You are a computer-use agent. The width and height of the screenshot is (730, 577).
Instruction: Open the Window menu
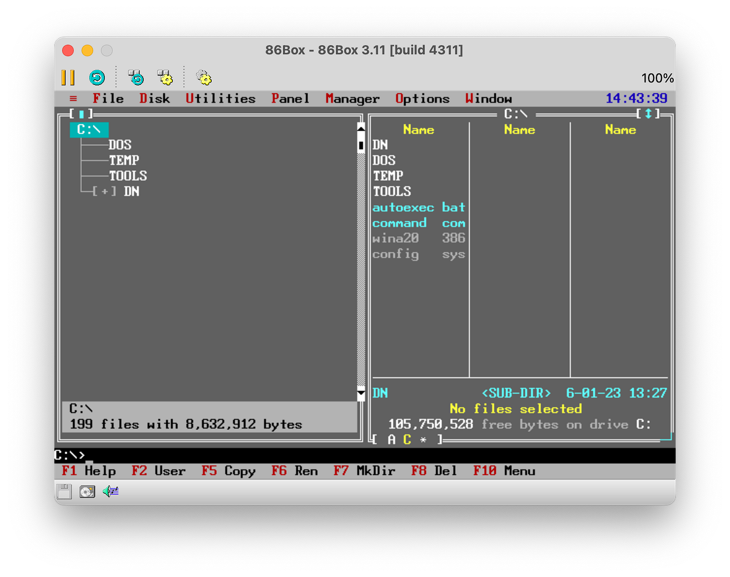coord(489,98)
